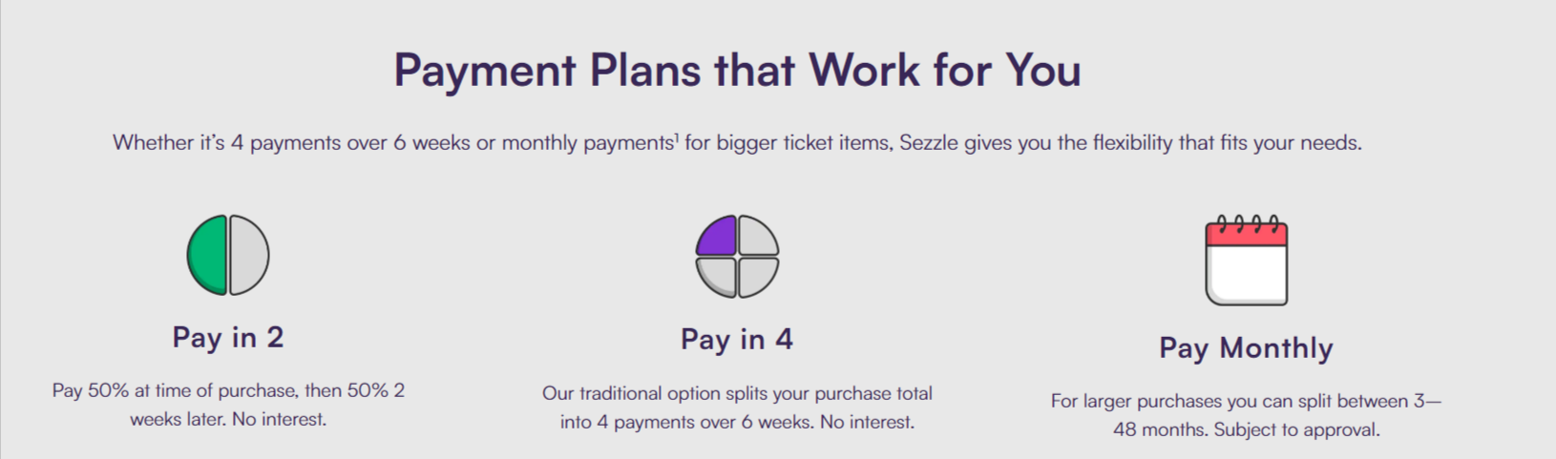This screenshot has height=459, width=1556.
Task: Select the green half of the circle
Action: pyautogui.click(x=207, y=255)
